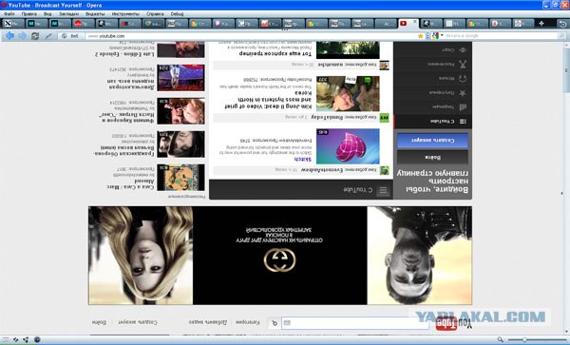Click the pencil wand icon in address bar

click(48, 36)
